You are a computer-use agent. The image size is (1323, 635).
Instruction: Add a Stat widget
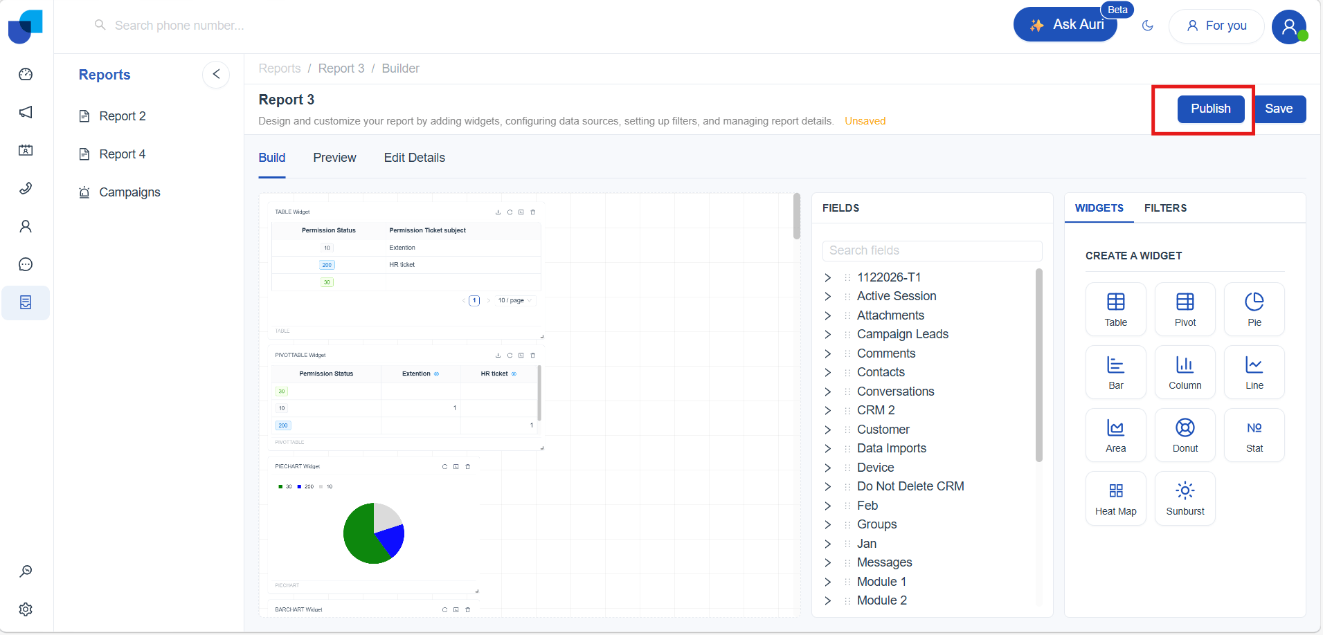coord(1254,434)
